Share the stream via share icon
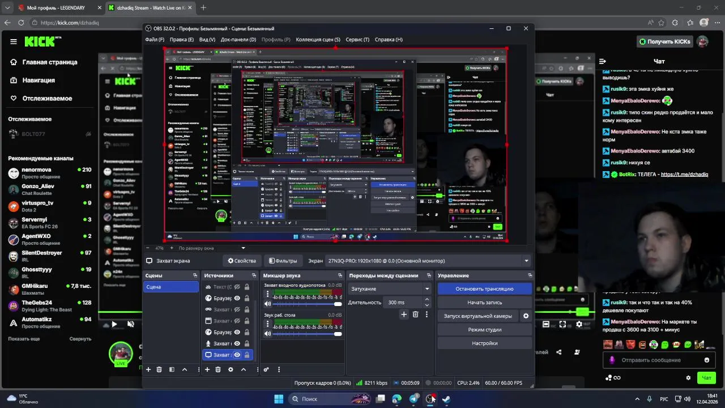The height and width of the screenshot is (408, 725). (x=559, y=352)
